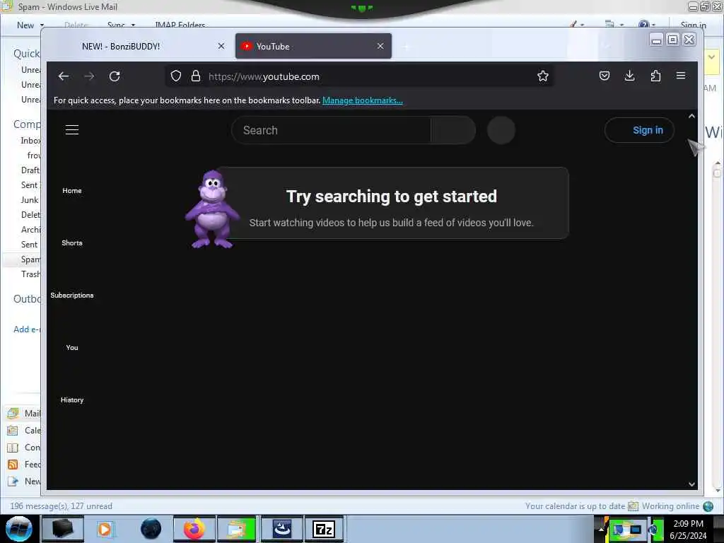Viewport: 724px width, 543px height.
Task: Click the Working online globe status icon
Action: click(708, 506)
